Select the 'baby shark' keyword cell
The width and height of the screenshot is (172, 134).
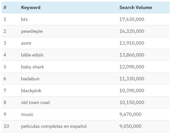point(33,67)
